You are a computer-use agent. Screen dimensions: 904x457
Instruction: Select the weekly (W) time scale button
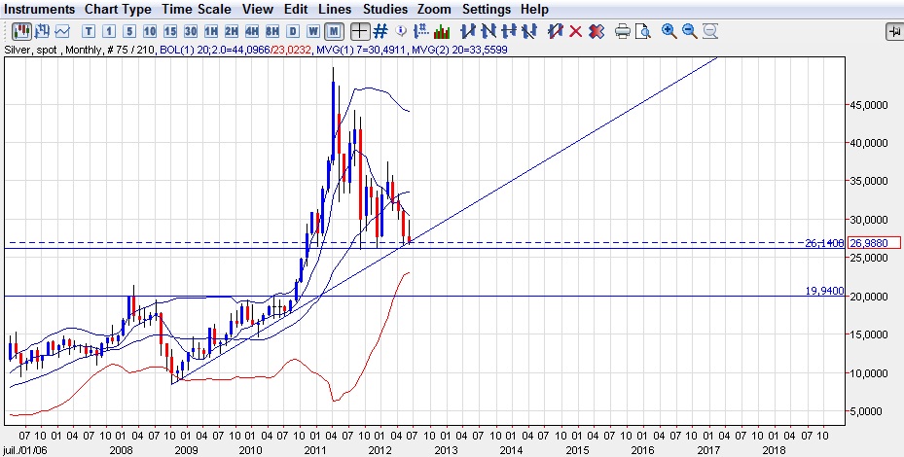click(313, 31)
